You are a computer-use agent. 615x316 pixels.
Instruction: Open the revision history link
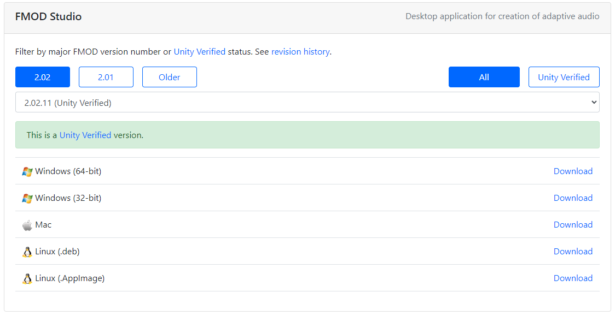coord(300,52)
